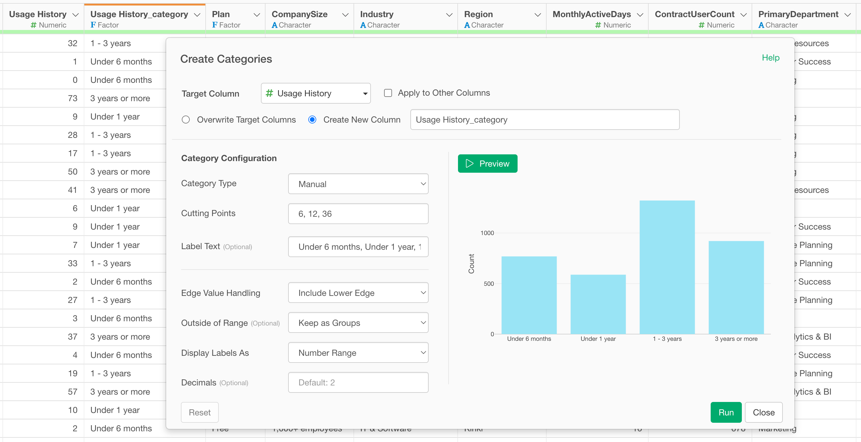
Task: Enable Apply to Other Columns checkbox
Action: coord(388,93)
